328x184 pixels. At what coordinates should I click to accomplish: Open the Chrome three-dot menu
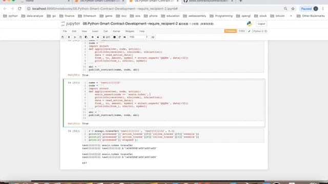coord(323,9)
